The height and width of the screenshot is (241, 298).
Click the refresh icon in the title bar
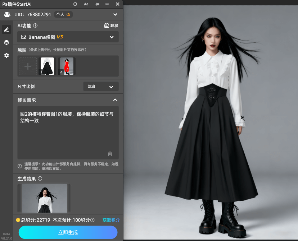(x=75, y=4)
